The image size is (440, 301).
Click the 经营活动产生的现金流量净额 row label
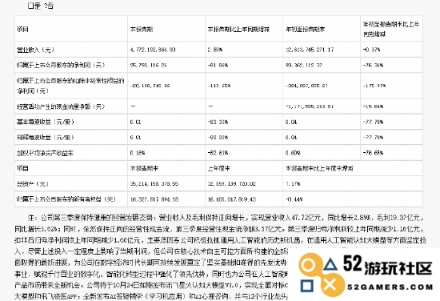[61, 106]
